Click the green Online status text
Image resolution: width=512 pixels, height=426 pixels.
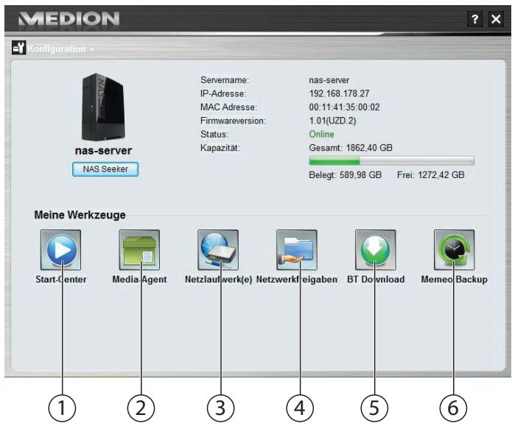pos(321,135)
